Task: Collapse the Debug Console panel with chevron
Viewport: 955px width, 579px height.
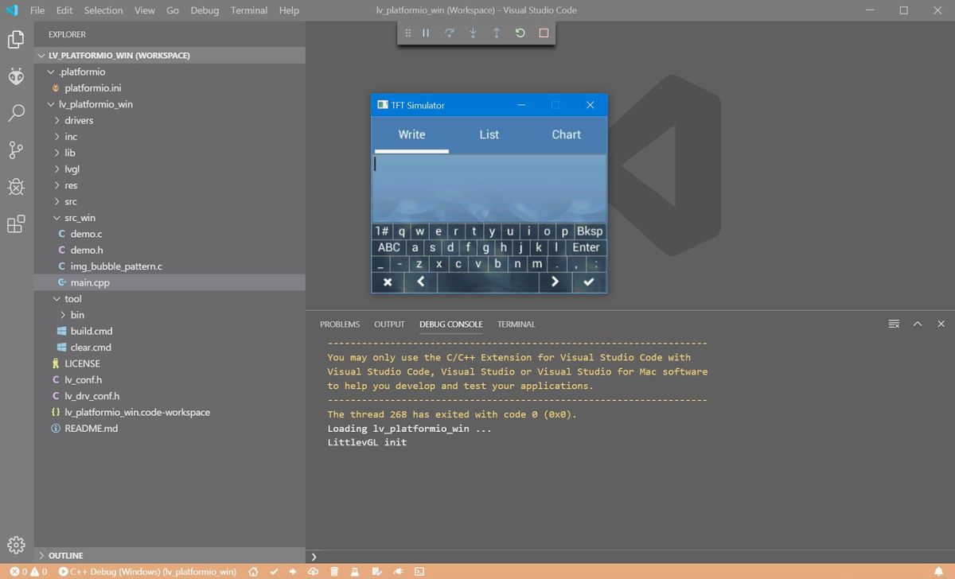Action: pos(917,324)
